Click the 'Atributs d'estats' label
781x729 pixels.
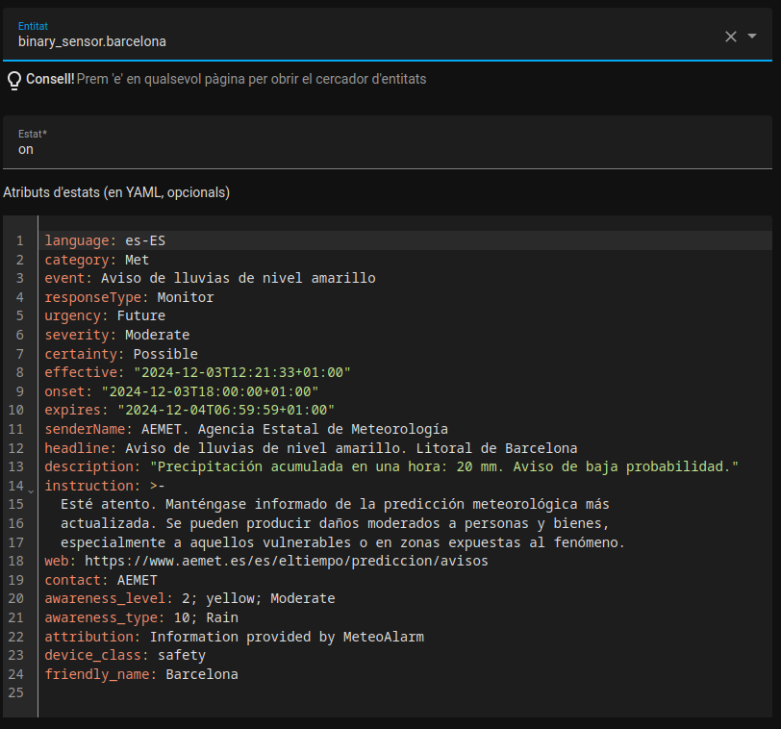point(116,192)
